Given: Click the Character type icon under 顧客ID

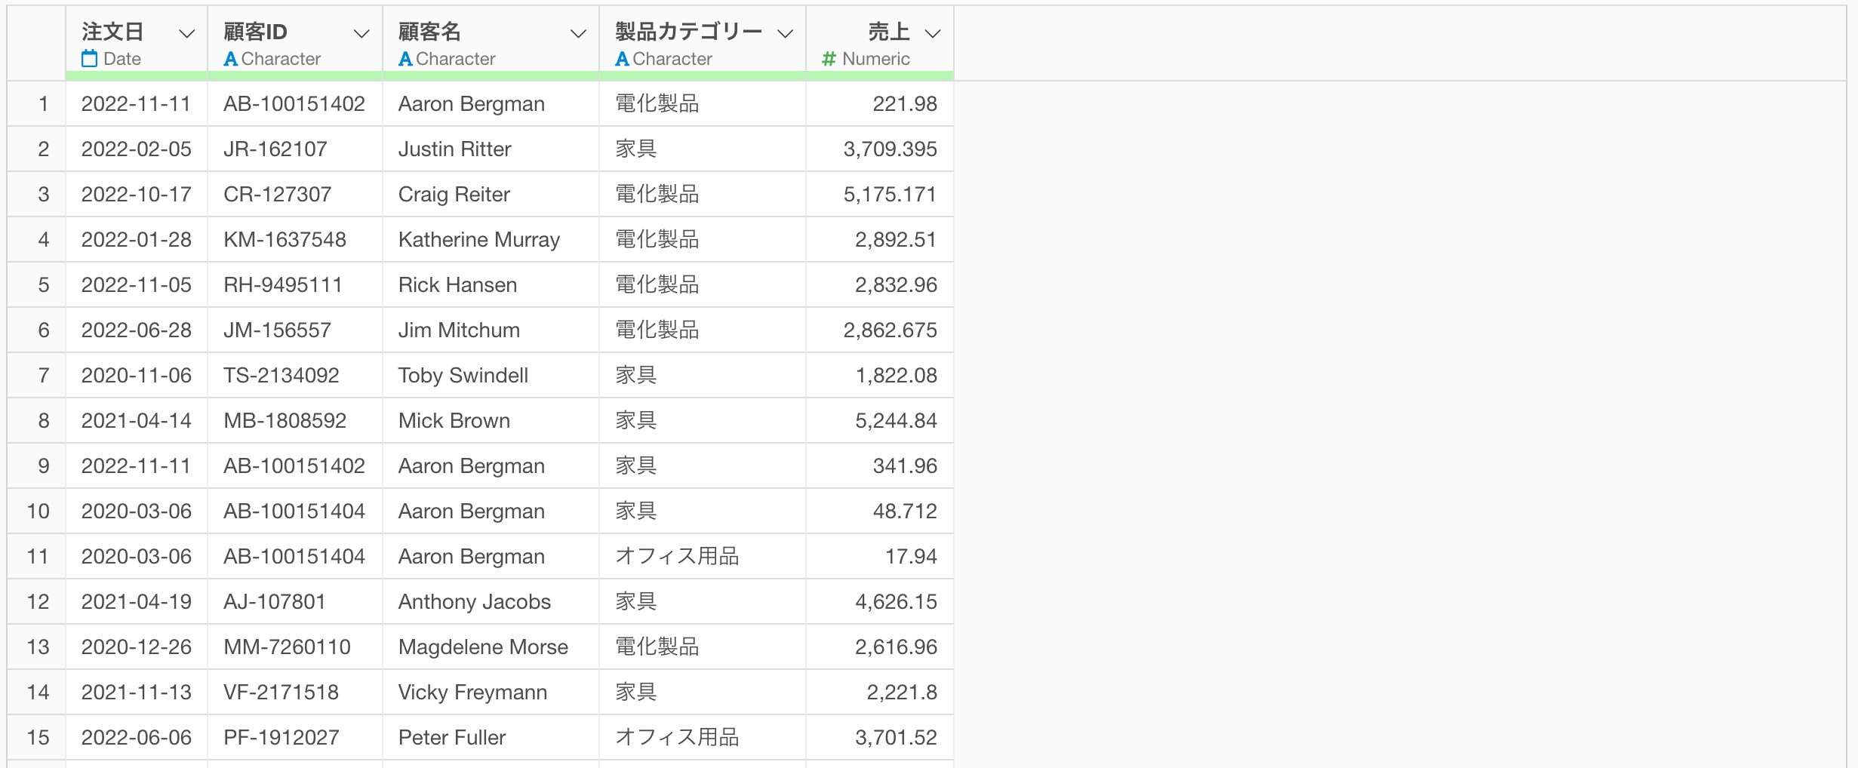Looking at the screenshot, I should coord(231,59).
